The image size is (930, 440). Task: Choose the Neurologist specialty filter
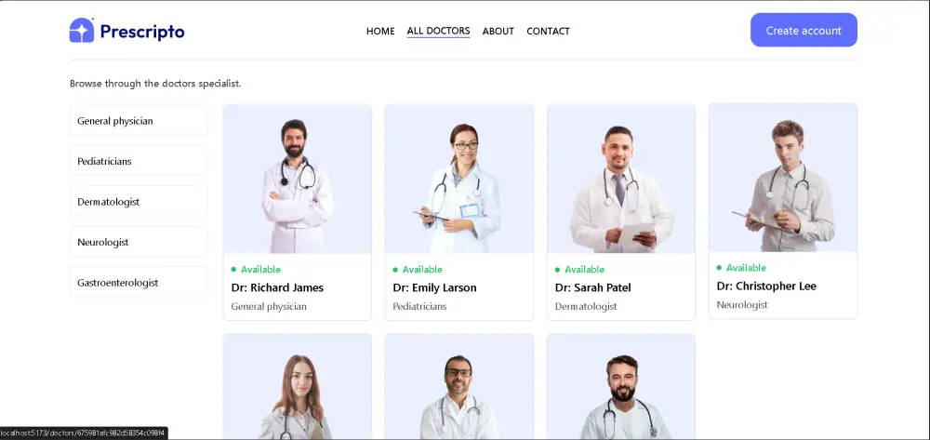point(139,242)
